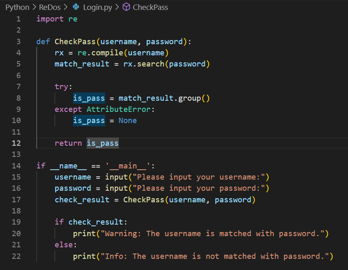Click line number 12 in the gutter
Viewport: 348px width, 270px height.
tap(16, 143)
